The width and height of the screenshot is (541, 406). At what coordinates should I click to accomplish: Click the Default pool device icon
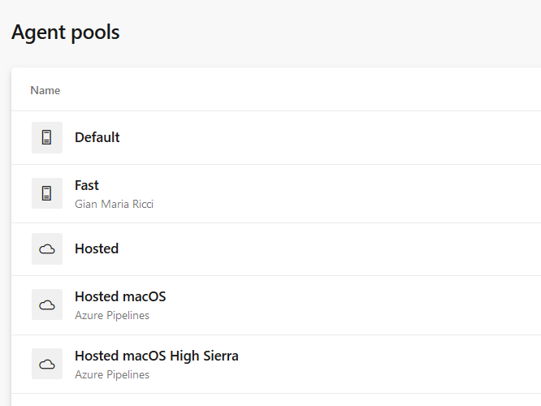click(x=47, y=137)
